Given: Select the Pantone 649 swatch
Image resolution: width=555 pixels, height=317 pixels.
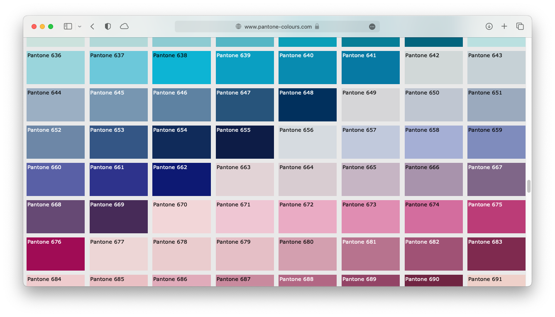Looking at the screenshot, I should click(371, 105).
